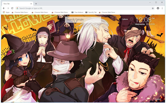Show the Most Visited sites menu
The height and width of the screenshot is (103, 166).
[x=9, y=20]
